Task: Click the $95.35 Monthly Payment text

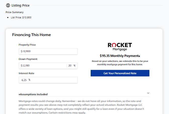Action: pos(120,56)
